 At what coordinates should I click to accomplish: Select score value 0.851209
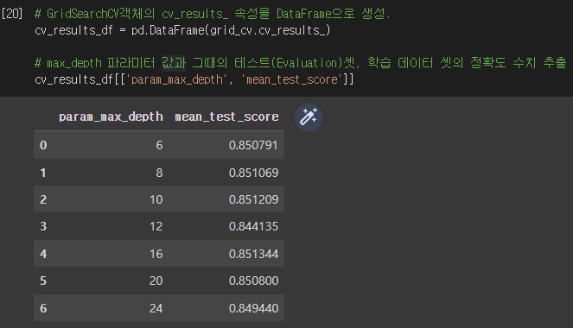tap(253, 199)
